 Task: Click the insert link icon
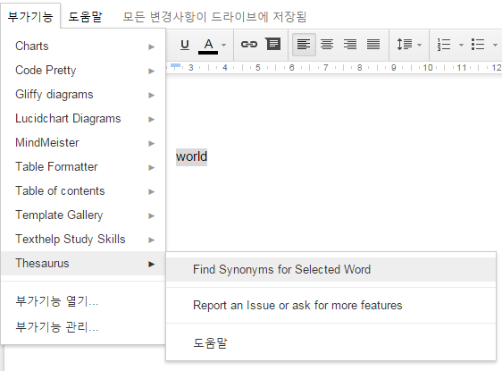click(248, 44)
